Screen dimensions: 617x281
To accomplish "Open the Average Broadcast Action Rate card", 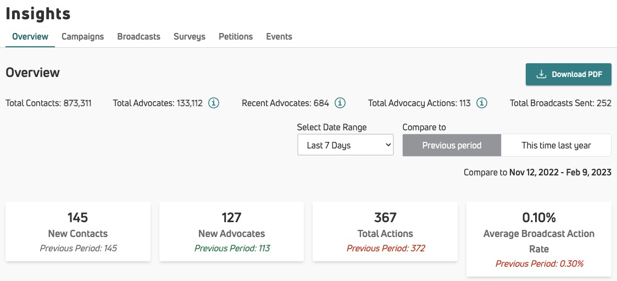I will 538,239.
